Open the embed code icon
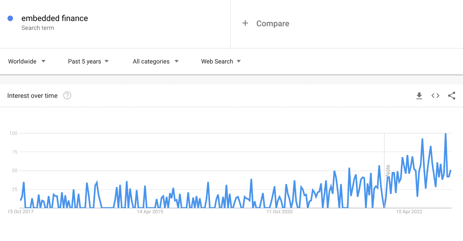Viewport: 463px width, 241px height. click(x=435, y=96)
